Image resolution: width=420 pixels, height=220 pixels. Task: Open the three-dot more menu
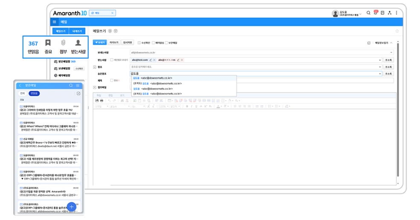coord(397,13)
